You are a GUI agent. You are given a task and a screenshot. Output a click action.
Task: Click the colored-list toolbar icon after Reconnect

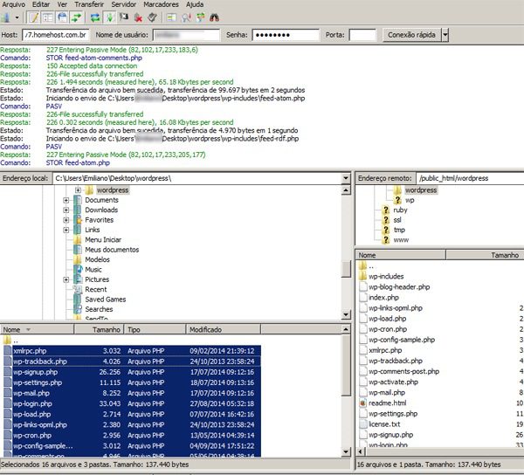(x=171, y=17)
